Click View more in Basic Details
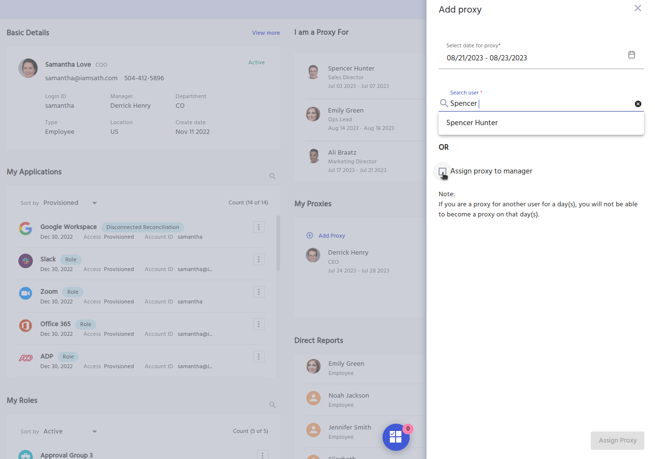This screenshot has height=459, width=655. point(266,32)
